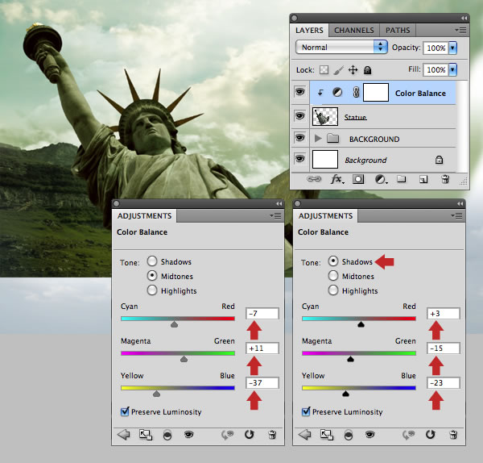Toggle Preserve Luminosity in left Adjustments panel

click(125, 411)
